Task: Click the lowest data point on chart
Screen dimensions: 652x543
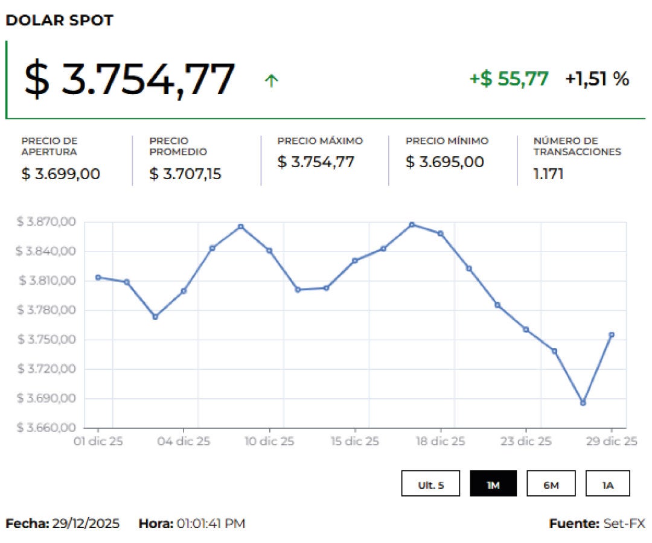Action: 583,402
